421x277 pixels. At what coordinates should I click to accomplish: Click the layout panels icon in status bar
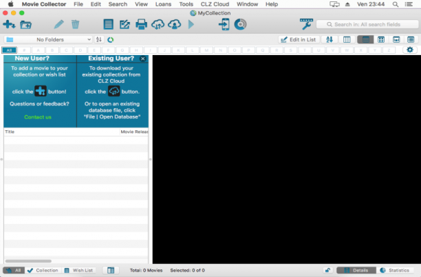[x=111, y=270]
